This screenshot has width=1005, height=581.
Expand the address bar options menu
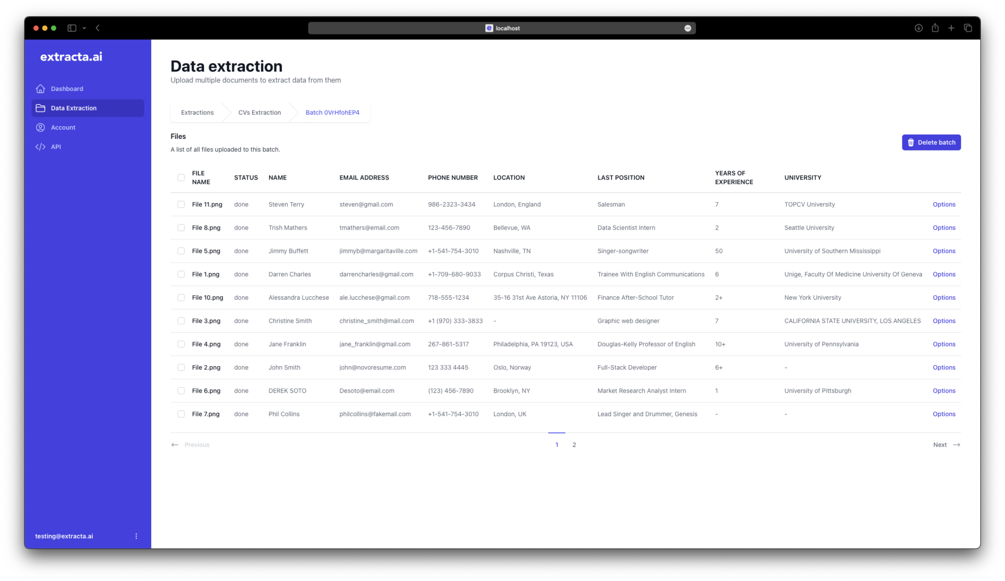688,28
